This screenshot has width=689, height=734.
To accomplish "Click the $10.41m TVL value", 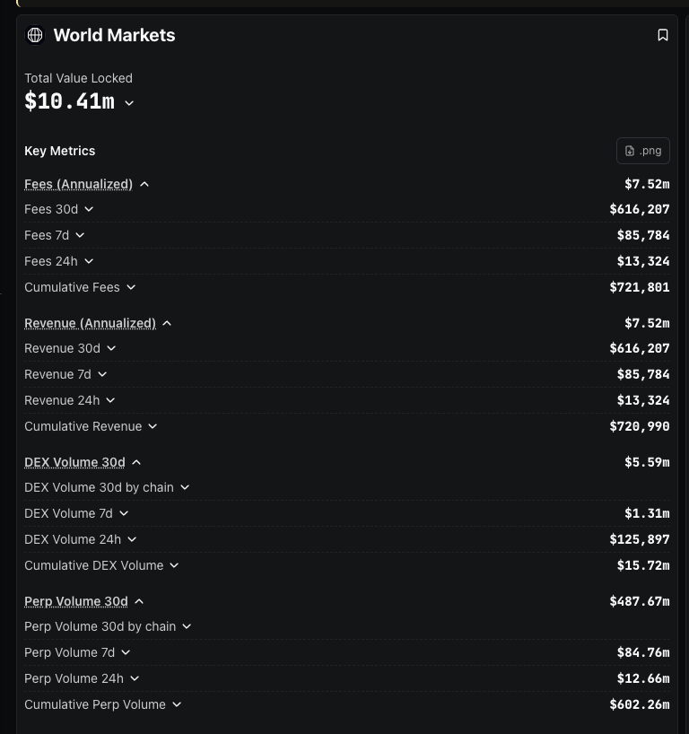I will coord(69,101).
